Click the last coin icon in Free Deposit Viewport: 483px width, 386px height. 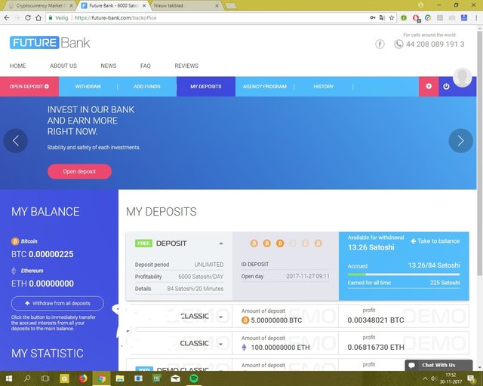pos(318,244)
